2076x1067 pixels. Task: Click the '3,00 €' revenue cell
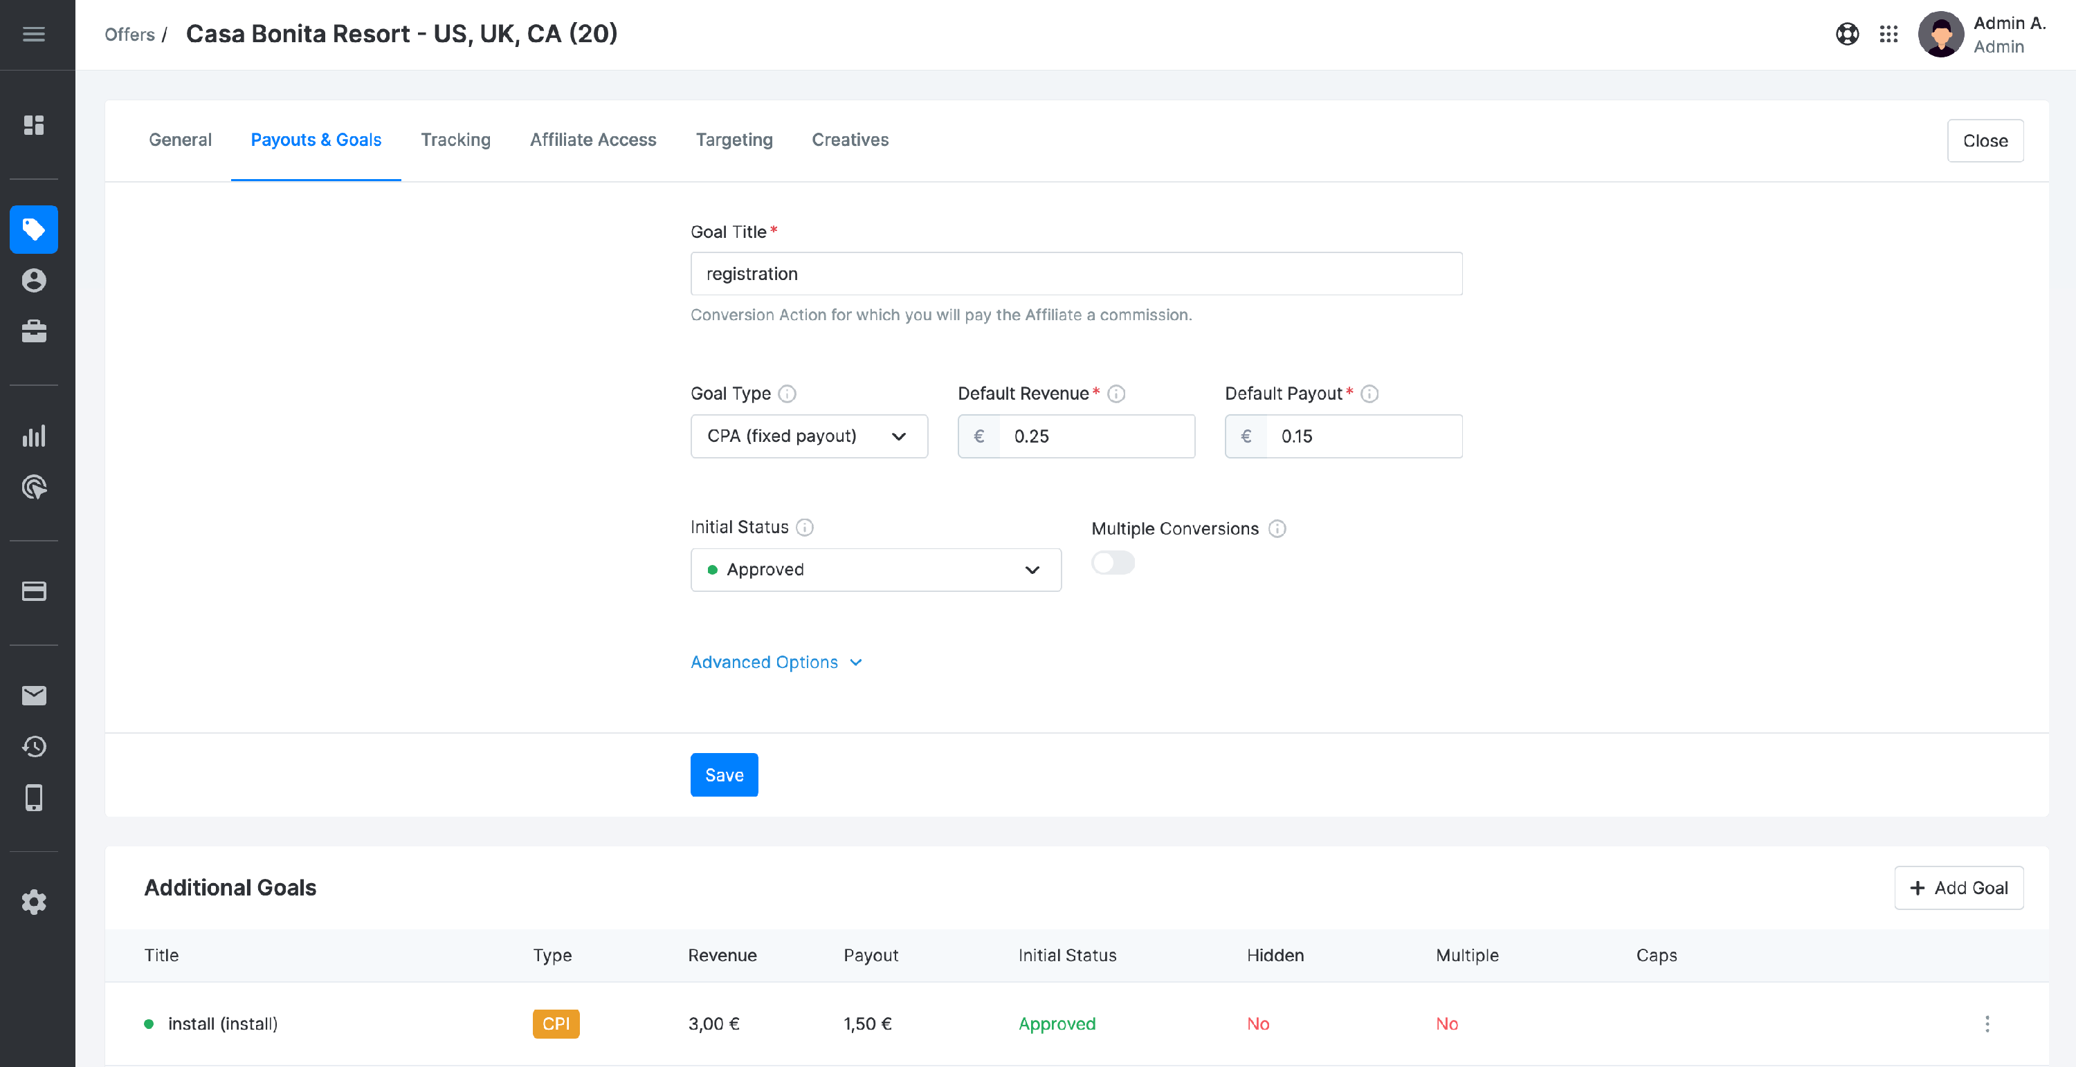tap(714, 1023)
